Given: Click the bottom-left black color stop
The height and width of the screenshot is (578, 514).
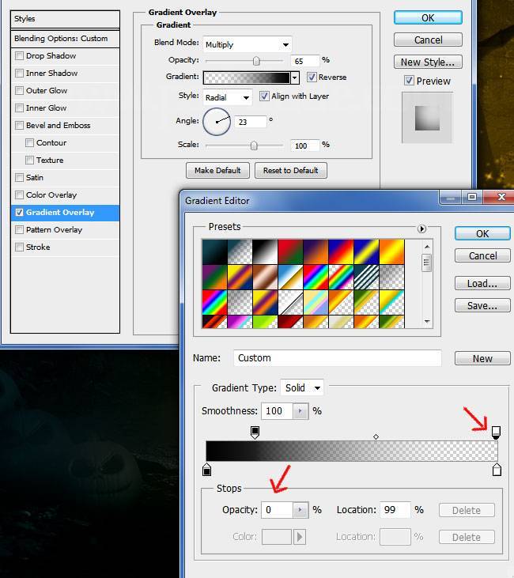Looking at the screenshot, I should pos(207,470).
